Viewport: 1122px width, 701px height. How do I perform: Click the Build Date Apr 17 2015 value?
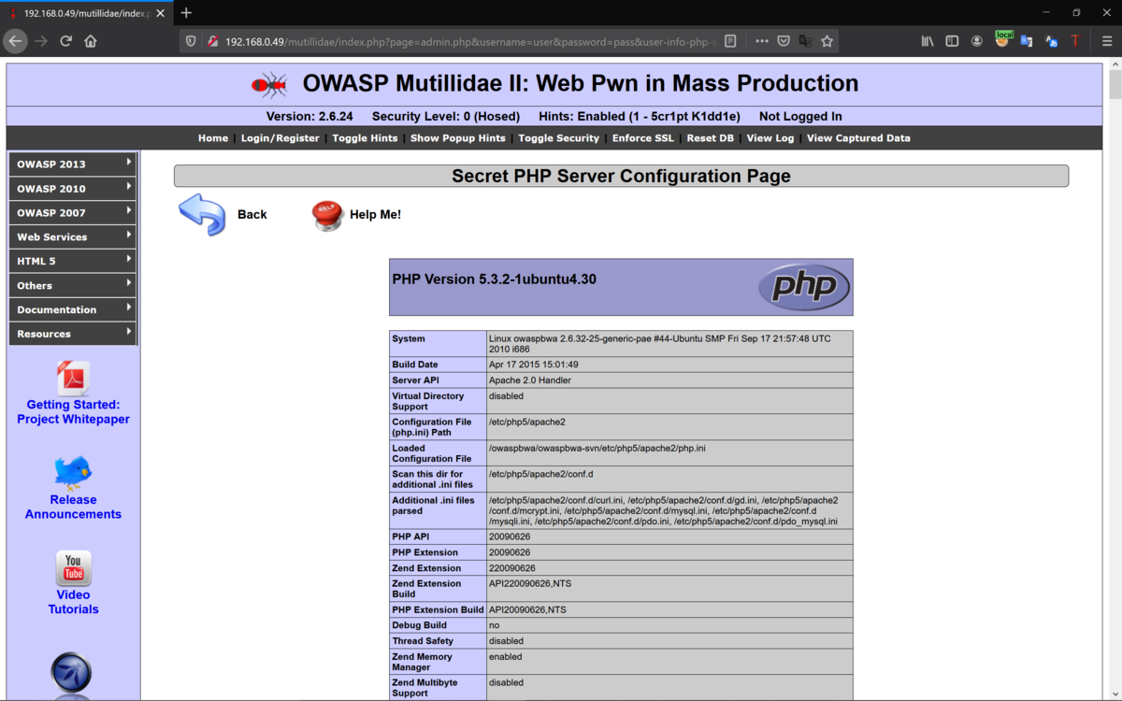tap(533, 365)
